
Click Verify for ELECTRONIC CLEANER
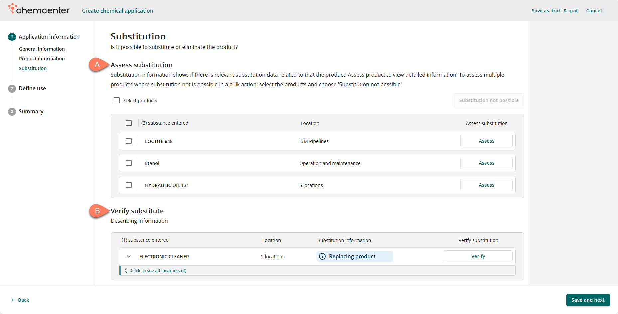point(478,256)
